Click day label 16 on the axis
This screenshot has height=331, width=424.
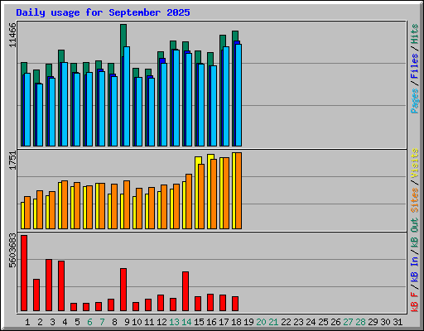coord(211,322)
